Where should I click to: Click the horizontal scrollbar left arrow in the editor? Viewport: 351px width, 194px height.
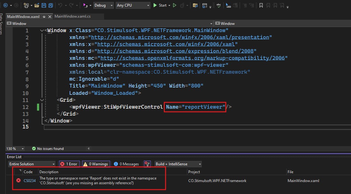tap(88, 148)
